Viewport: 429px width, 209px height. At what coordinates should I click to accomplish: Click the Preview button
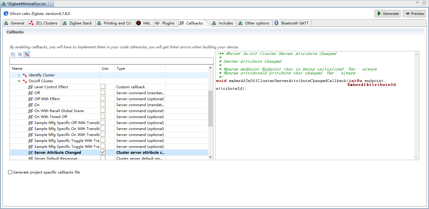[x=414, y=13]
